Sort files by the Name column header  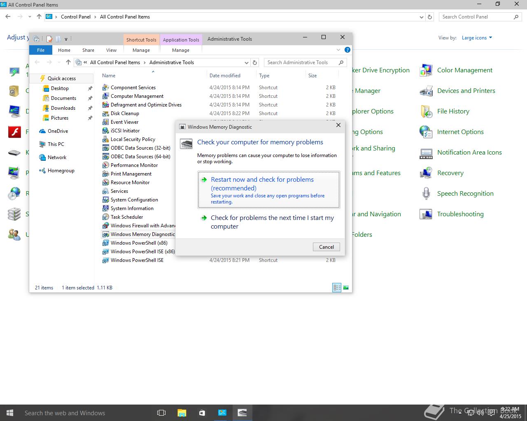tap(109, 76)
